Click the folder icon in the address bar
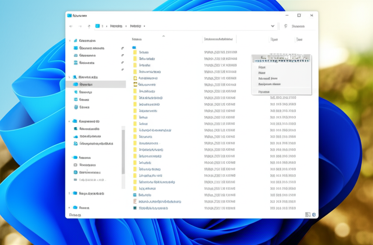This screenshot has width=373, height=245. pyautogui.click(x=97, y=26)
